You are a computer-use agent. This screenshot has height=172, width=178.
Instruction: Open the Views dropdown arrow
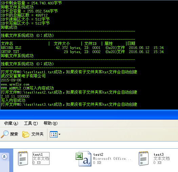click(x=59, y=134)
